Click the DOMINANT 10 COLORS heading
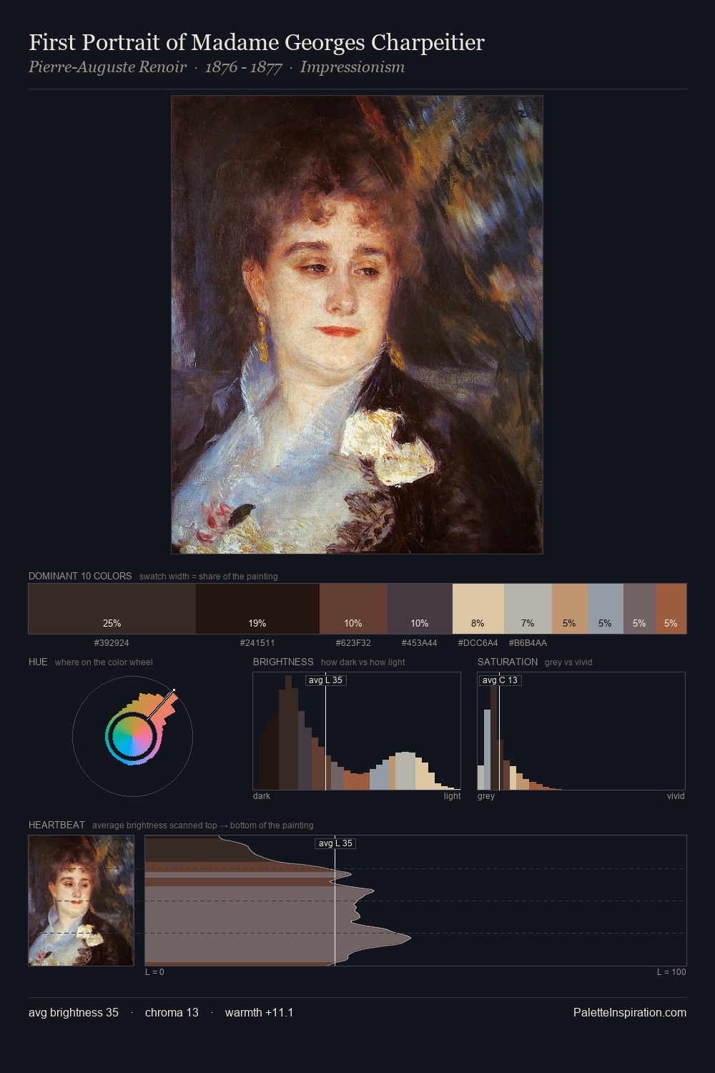Screen dimensions: 715x1073 (x=80, y=576)
